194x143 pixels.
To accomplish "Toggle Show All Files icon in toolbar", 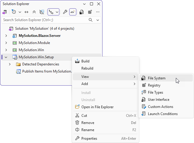I will 42,12.
